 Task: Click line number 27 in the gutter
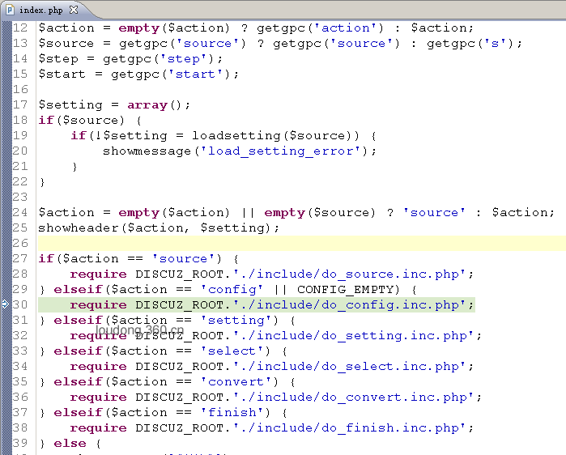coord(20,258)
